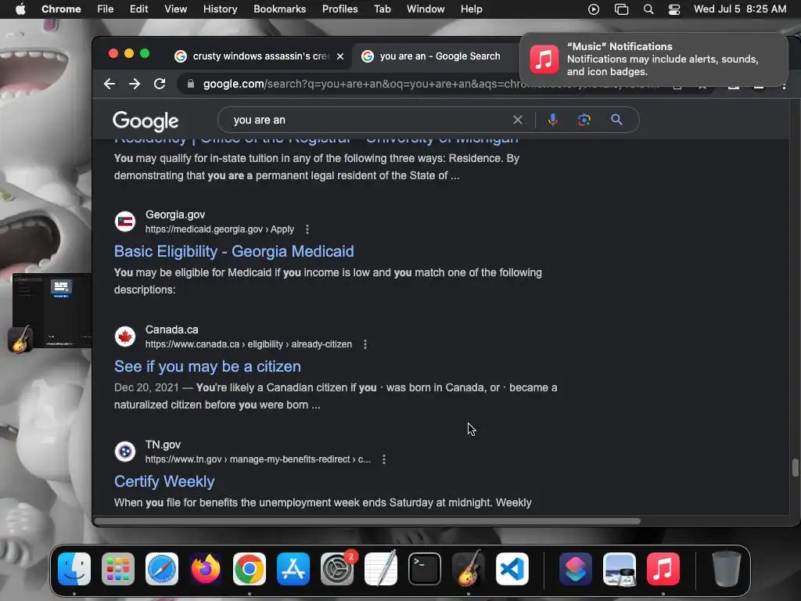
Task: Open App Store from the Dock
Action: pos(293,569)
